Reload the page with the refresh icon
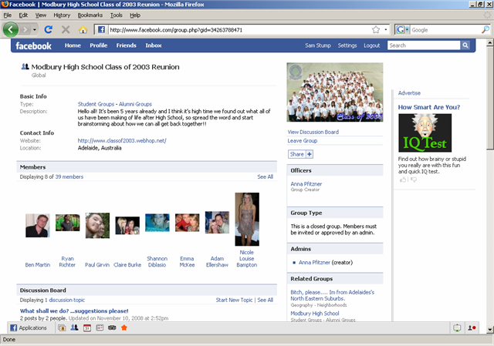 (48, 29)
